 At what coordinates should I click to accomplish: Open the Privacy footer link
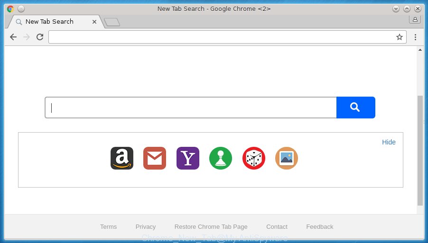146,226
